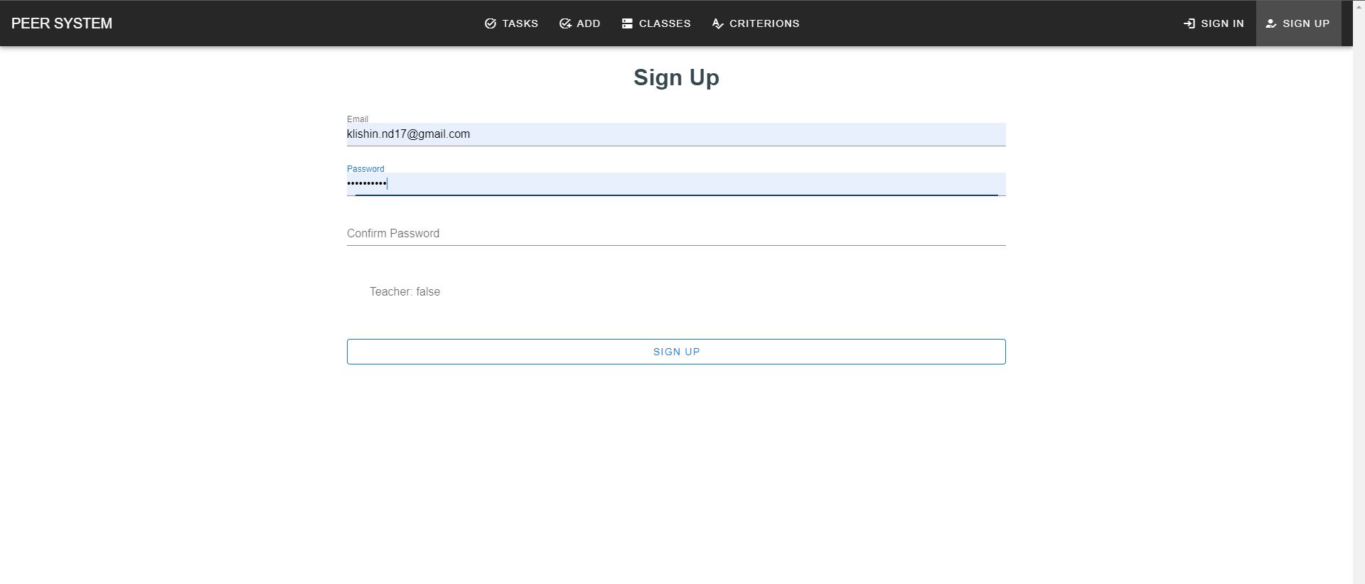Select Criterions in the navigation bar
Screen dimensions: 1365x584
[x=755, y=23]
